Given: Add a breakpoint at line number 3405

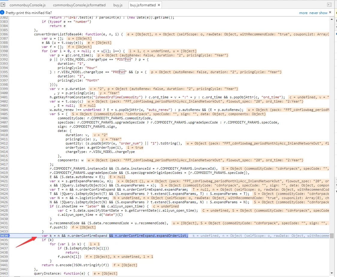Looking at the screenshot, I should 4,114.
